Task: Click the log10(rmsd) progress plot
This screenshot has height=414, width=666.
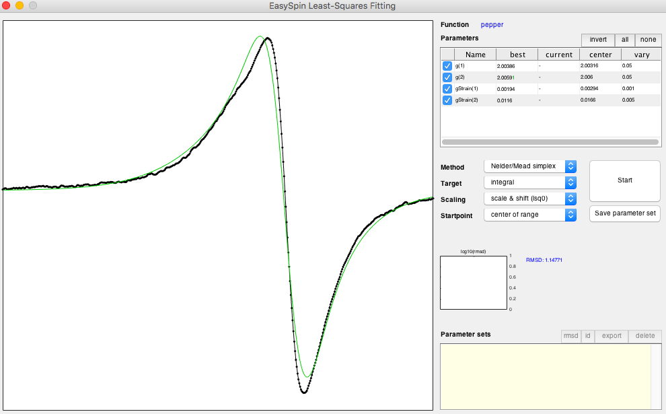Action: pos(474,283)
